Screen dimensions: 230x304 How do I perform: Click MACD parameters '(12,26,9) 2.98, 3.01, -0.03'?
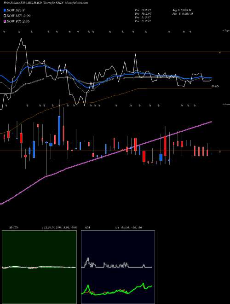60,228
